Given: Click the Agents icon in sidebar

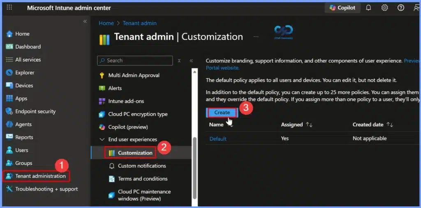Looking at the screenshot, I should click(9, 124).
